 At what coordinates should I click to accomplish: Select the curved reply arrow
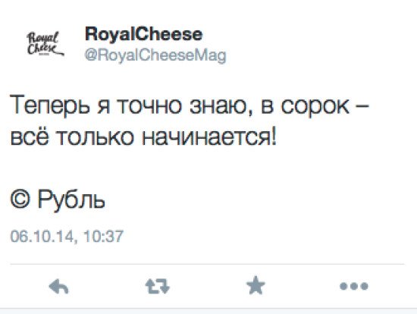click(59, 287)
